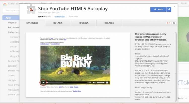The image size is (189, 104).
Task: Open the Accessibility category link
Action: point(59,16)
